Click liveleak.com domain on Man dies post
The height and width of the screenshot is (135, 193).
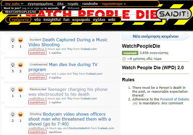(94, 74)
